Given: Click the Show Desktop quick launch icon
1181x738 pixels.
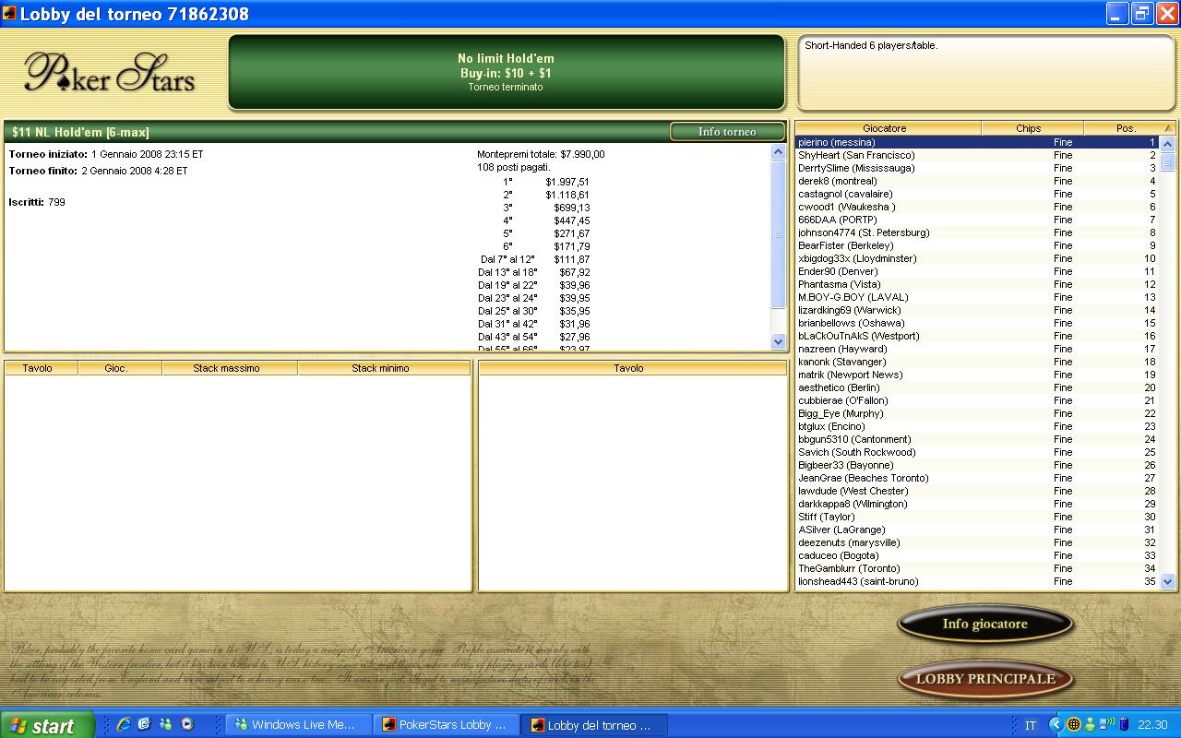Looking at the screenshot, I should pyautogui.click(x=145, y=725).
